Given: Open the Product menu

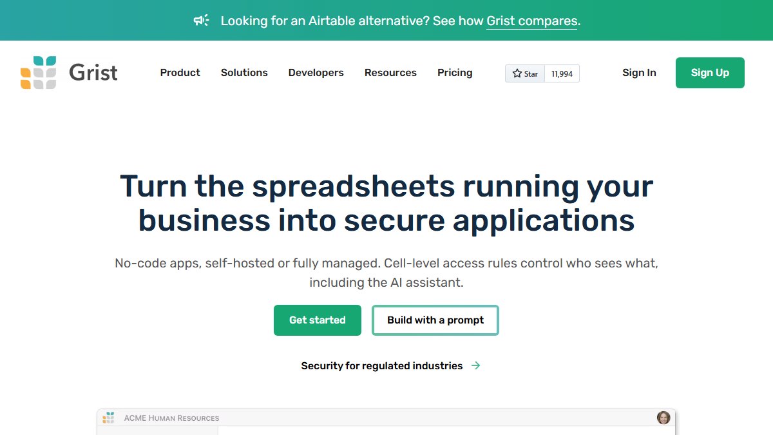Looking at the screenshot, I should [180, 73].
